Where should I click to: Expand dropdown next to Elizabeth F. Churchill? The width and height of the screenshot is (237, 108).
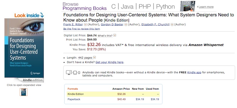[x=172, y=25]
